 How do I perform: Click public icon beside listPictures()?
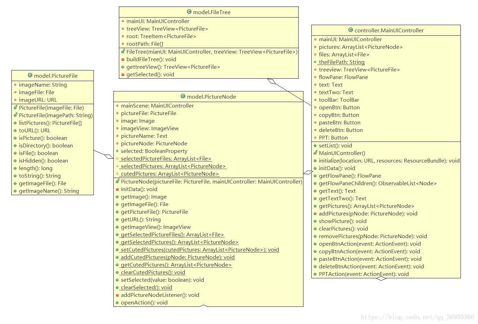(x=15, y=123)
